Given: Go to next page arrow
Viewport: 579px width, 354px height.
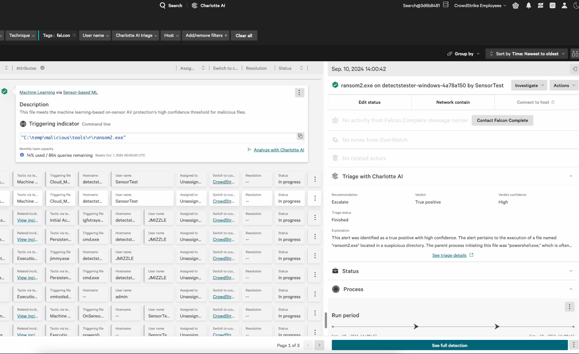Looking at the screenshot, I should (319, 345).
